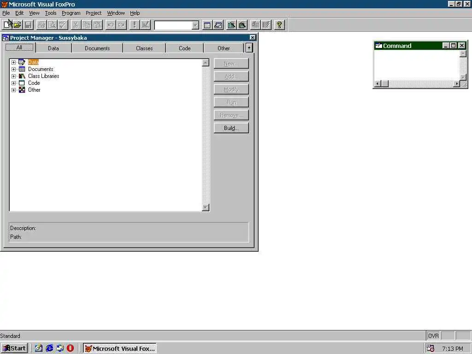
Task: Open the View menu
Action: (34, 13)
